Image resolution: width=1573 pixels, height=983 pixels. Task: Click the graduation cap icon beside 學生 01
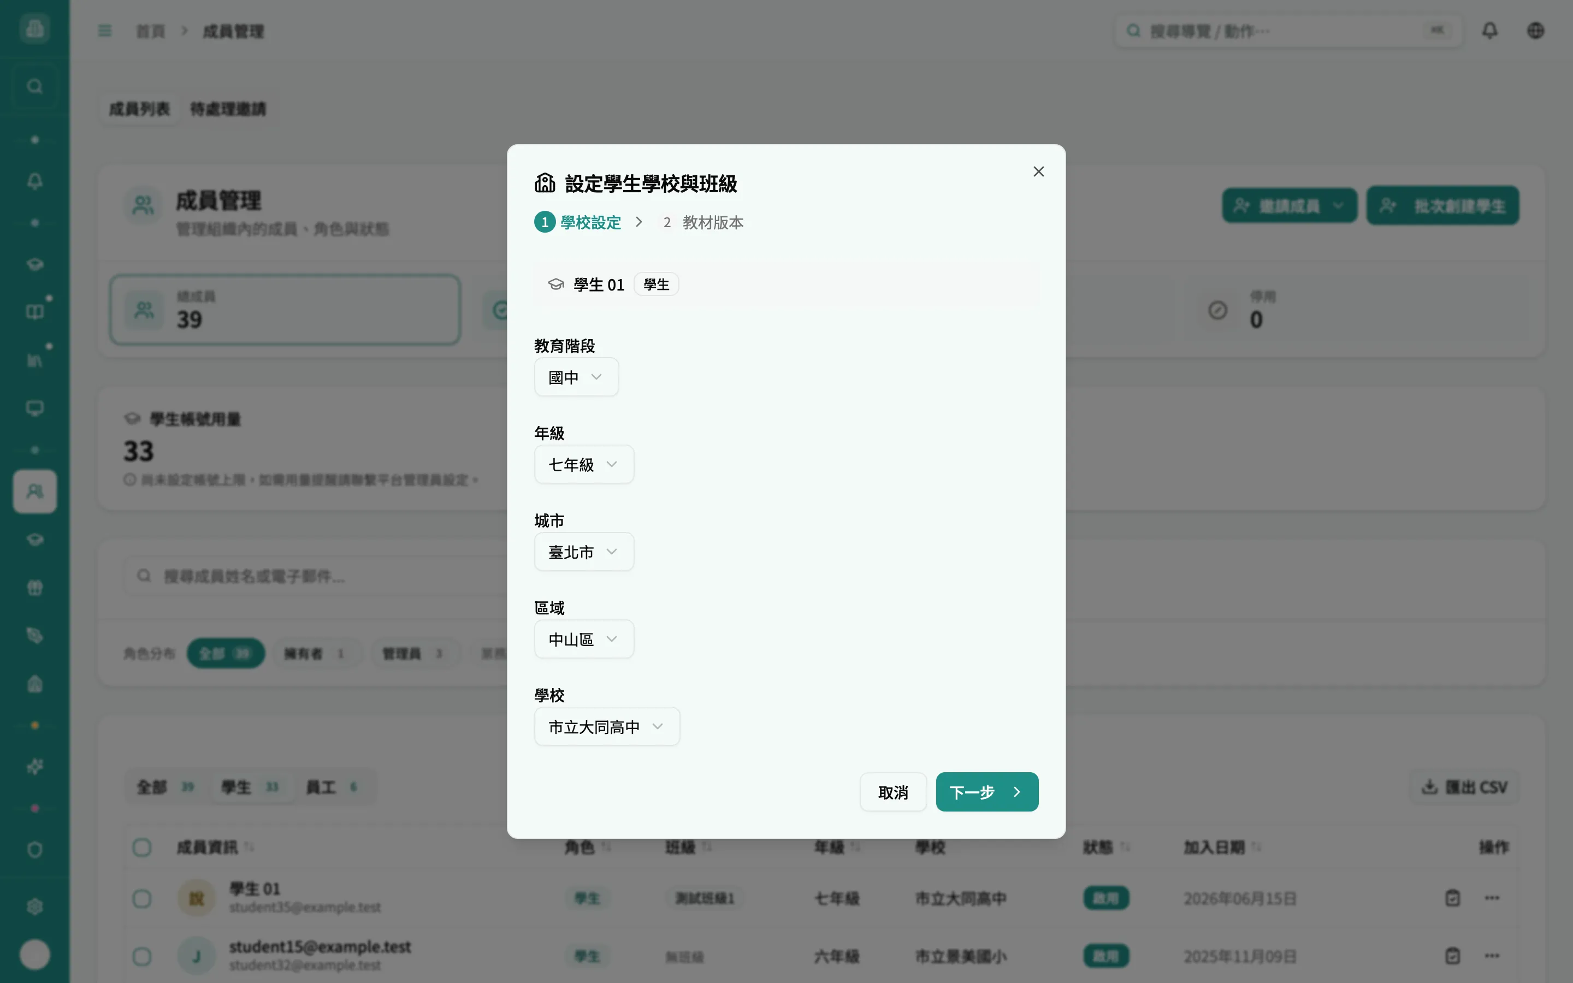click(x=556, y=284)
